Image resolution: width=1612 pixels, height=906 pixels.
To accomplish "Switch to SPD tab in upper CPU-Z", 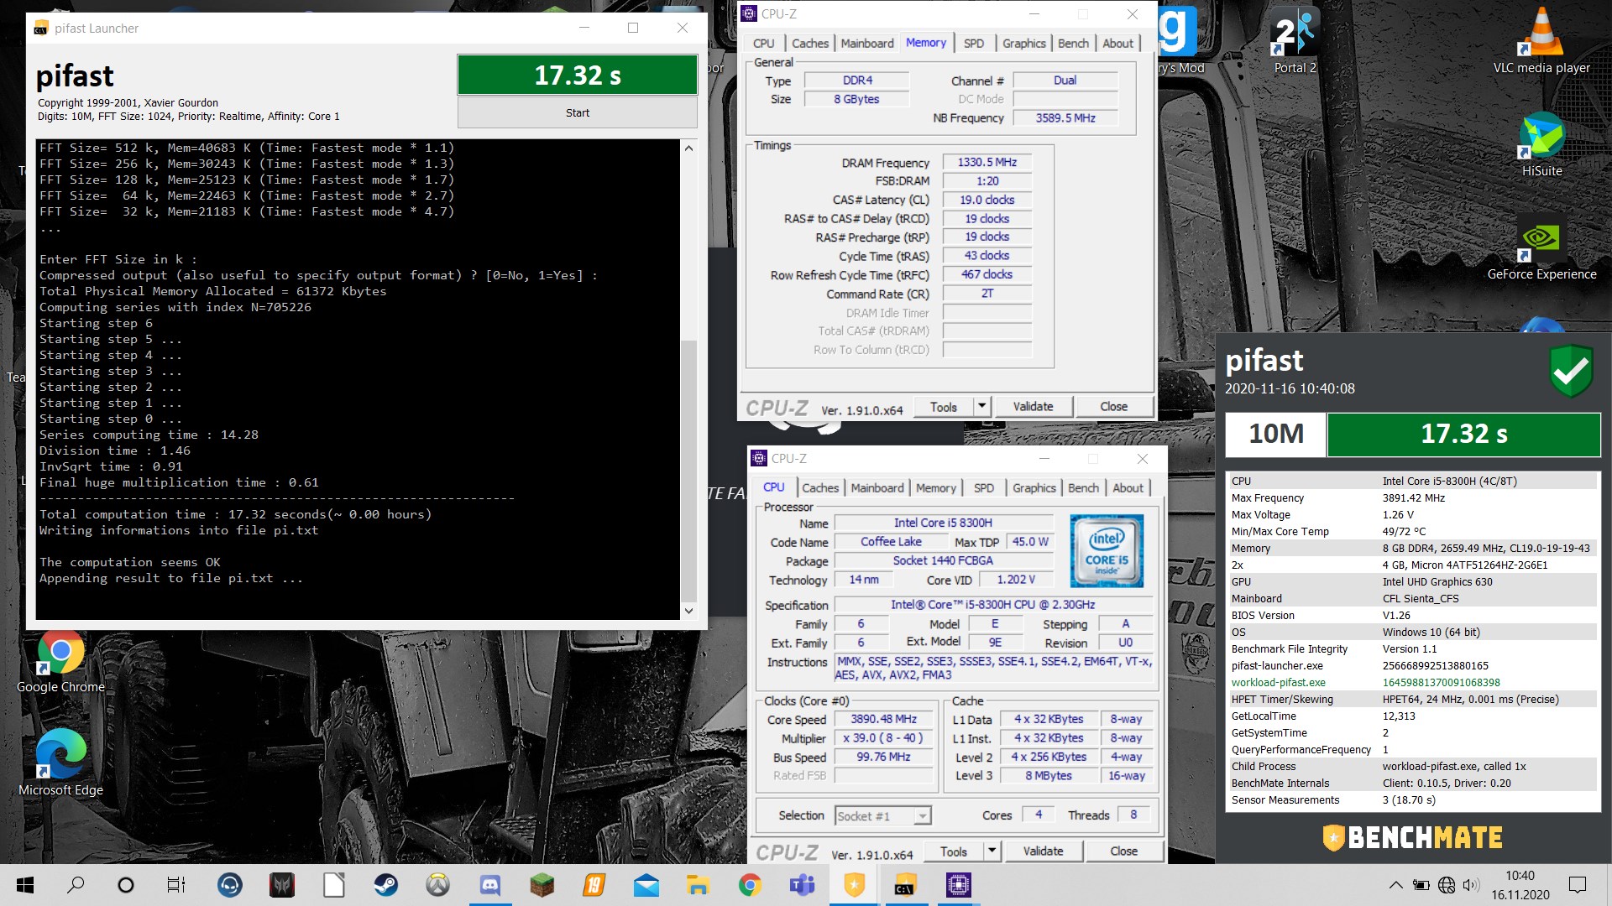I will point(974,43).
